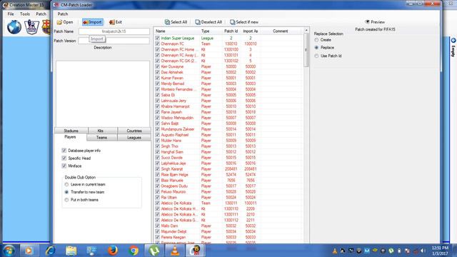Toggle Database player info checkbox

(64, 151)
